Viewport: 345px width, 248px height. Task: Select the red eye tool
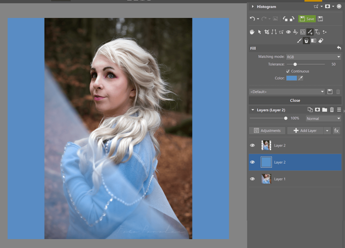288,32
